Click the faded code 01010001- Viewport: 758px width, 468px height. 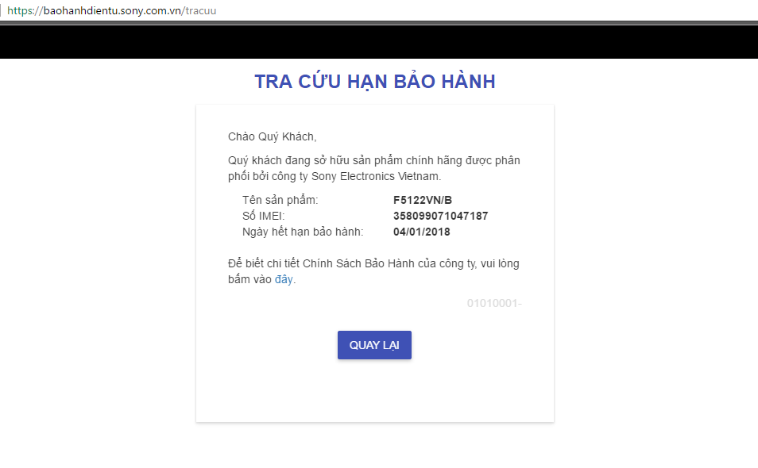[493, 303]
